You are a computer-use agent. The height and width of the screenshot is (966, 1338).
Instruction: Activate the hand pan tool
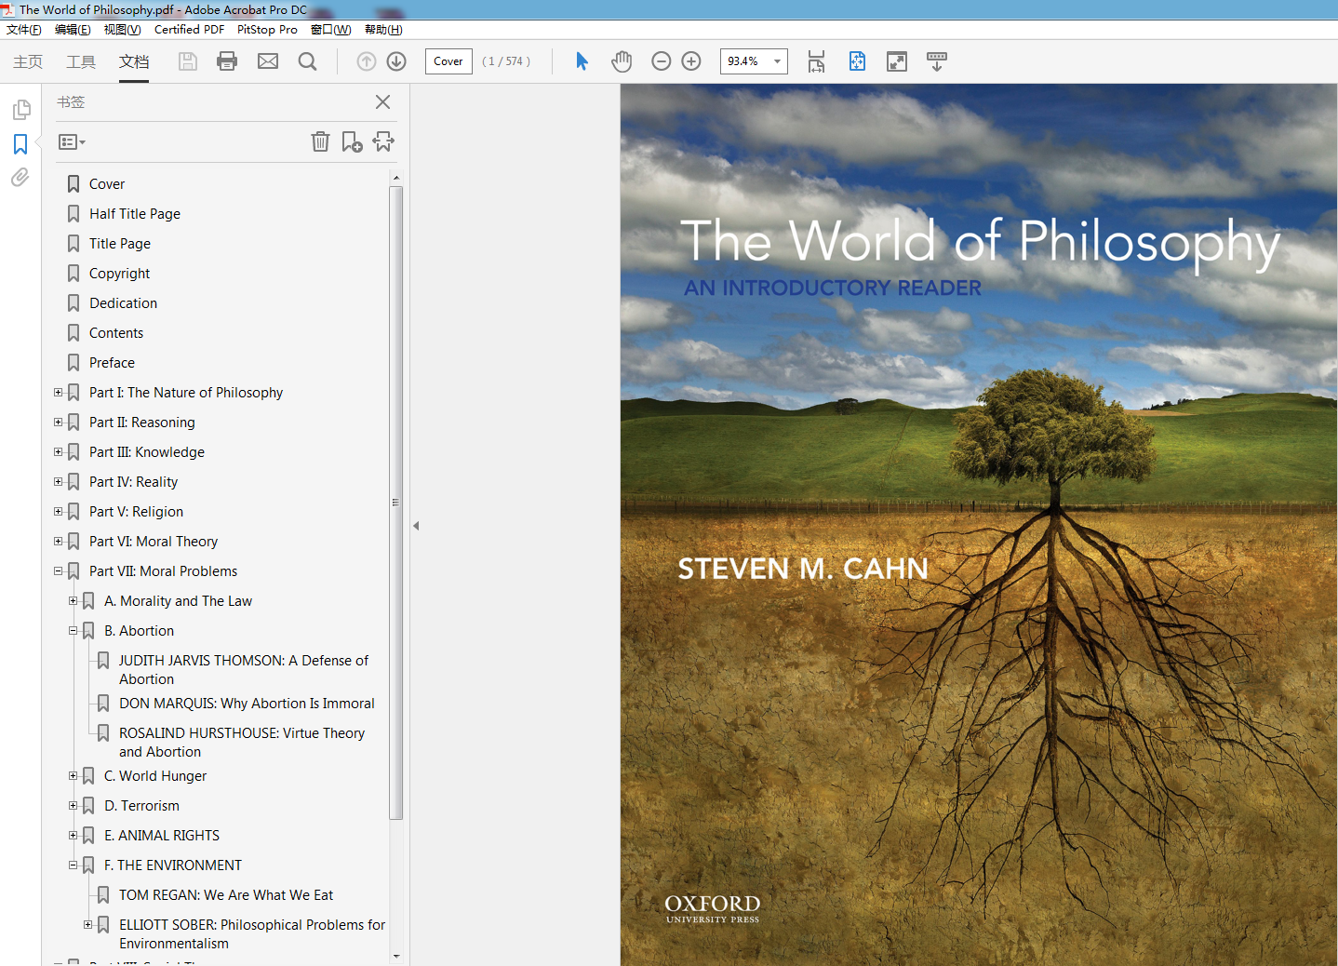coord(622,61)
